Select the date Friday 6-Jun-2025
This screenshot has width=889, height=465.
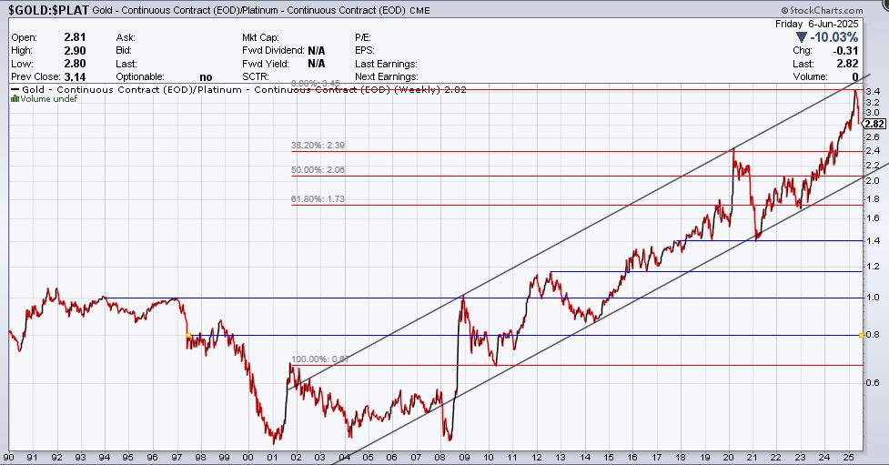(x=817, y=24)
